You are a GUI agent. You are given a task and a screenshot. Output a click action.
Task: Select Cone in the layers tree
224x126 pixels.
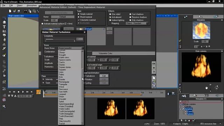[190, 111]
